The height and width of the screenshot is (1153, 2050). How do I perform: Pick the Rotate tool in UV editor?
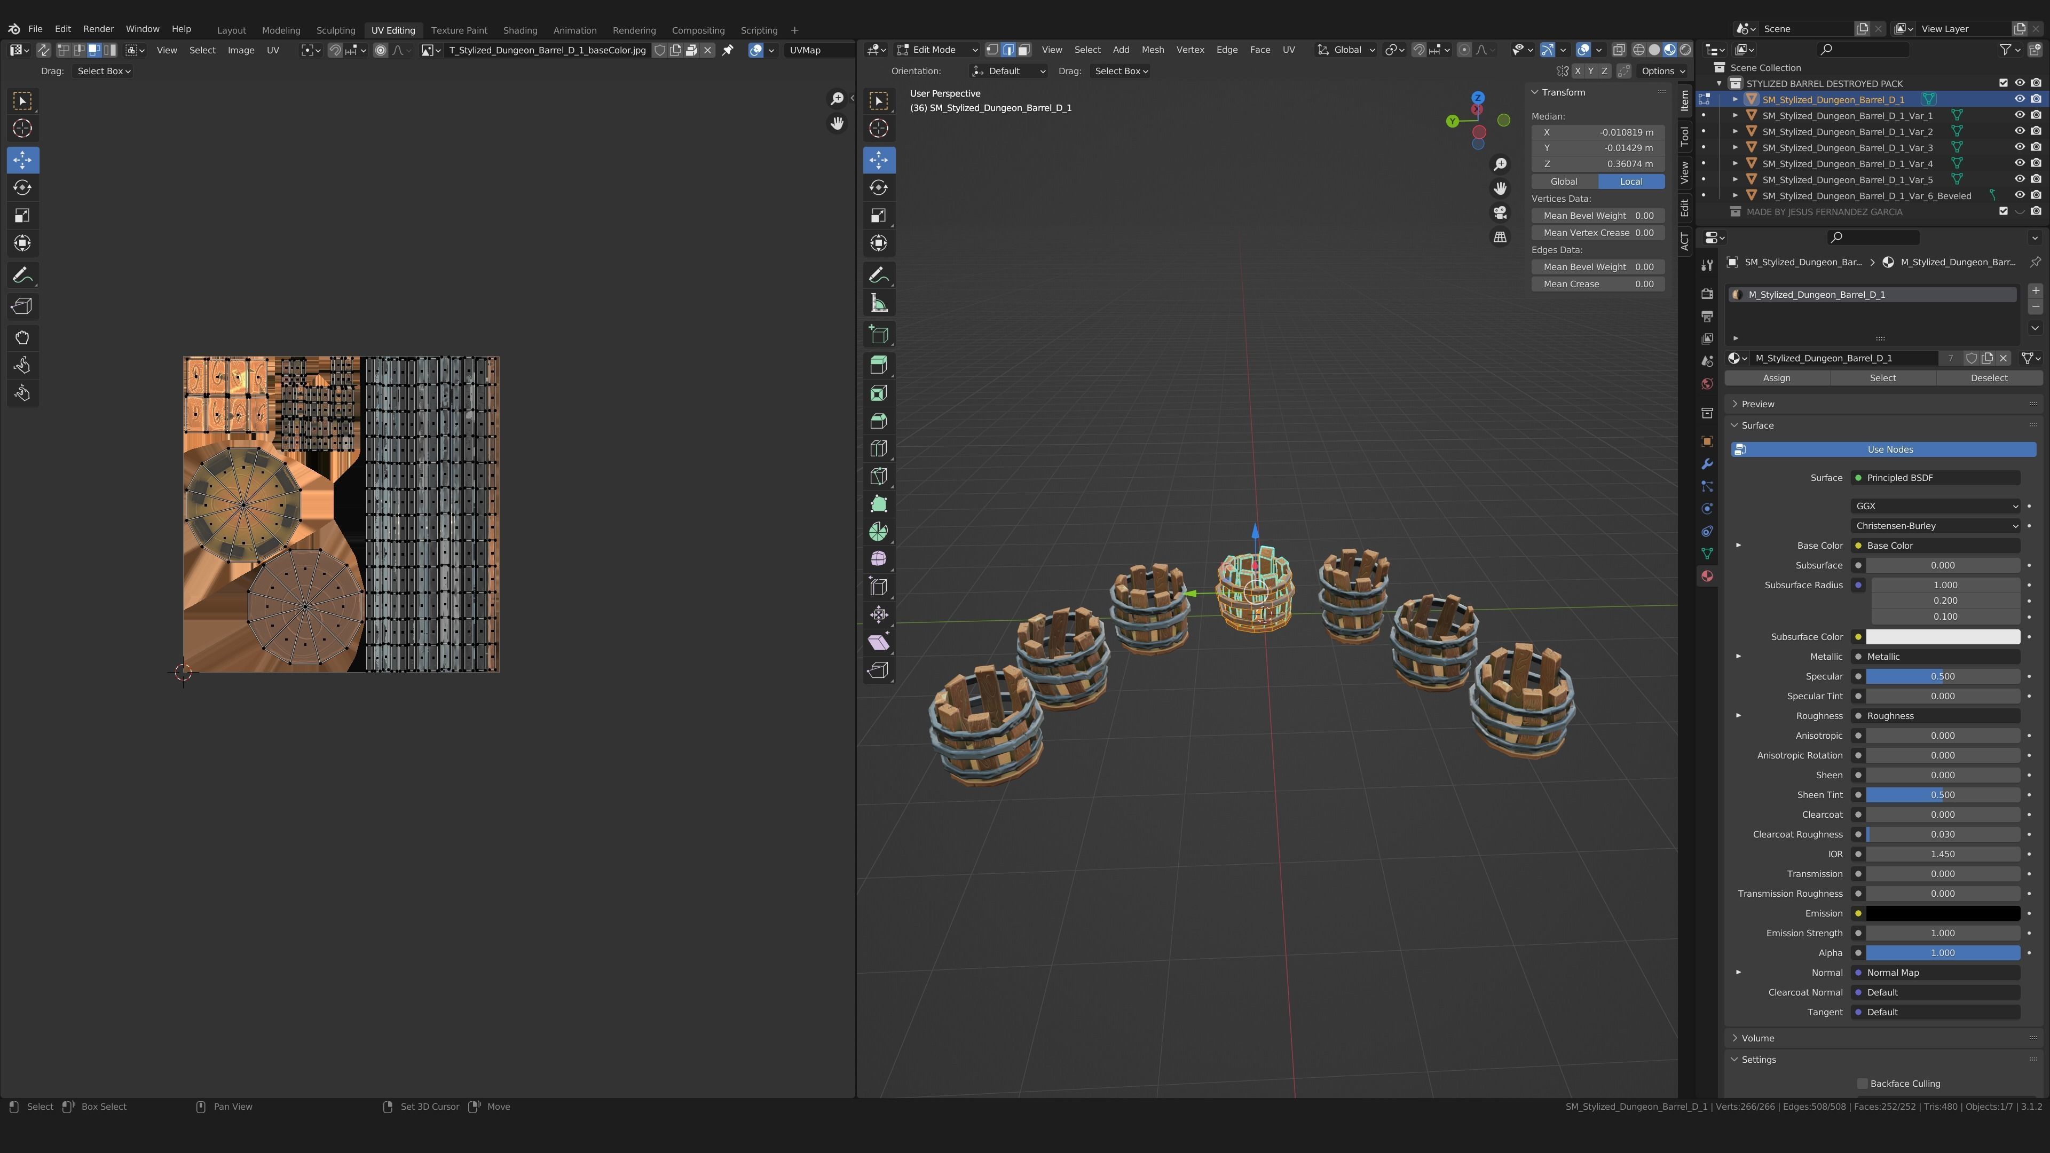[x=22, y=188]
